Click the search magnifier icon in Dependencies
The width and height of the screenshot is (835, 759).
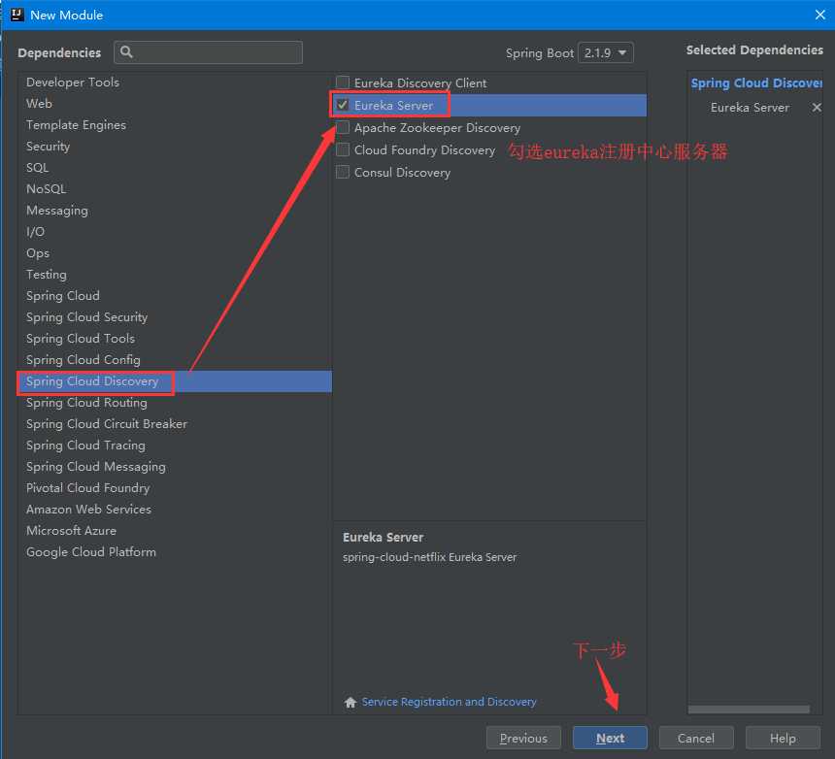click(126, 51)
